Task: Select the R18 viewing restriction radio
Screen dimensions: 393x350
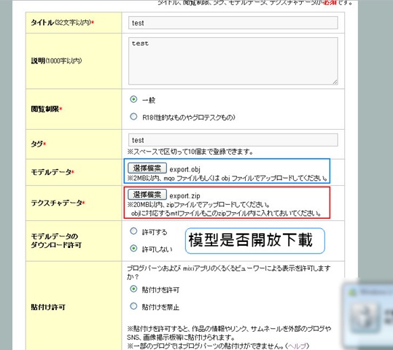Action: pyautogui.click(x=133, y=117)
